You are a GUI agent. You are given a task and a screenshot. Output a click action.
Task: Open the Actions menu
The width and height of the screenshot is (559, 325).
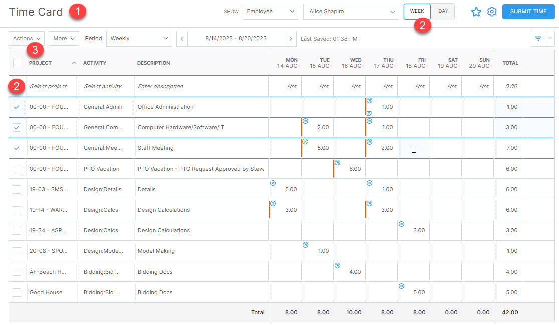point(26,38)
